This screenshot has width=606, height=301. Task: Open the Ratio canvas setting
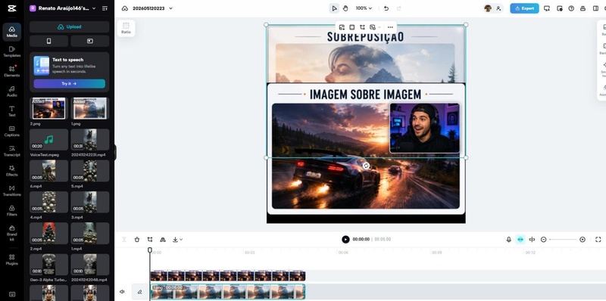[x=126, y=28]
